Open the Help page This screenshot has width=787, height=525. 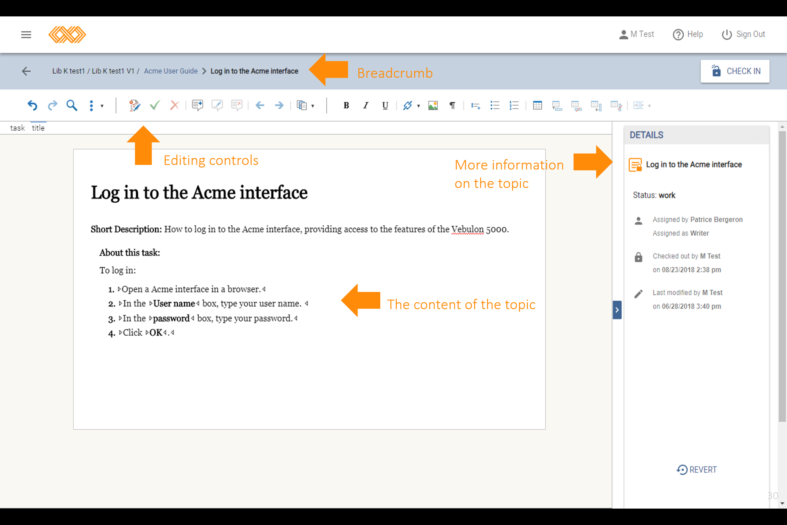click(x=688, y=35)
